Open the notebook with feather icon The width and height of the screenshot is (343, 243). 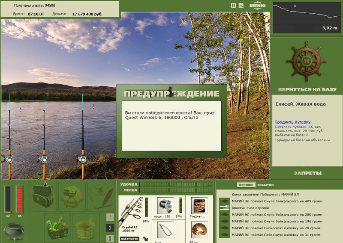(x=101, y=196)
